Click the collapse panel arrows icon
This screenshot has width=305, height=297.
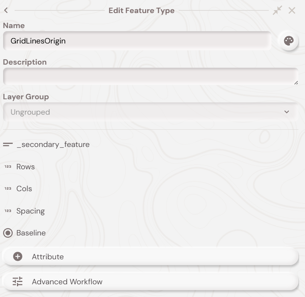pyautogui.click(x=277, y=10)
